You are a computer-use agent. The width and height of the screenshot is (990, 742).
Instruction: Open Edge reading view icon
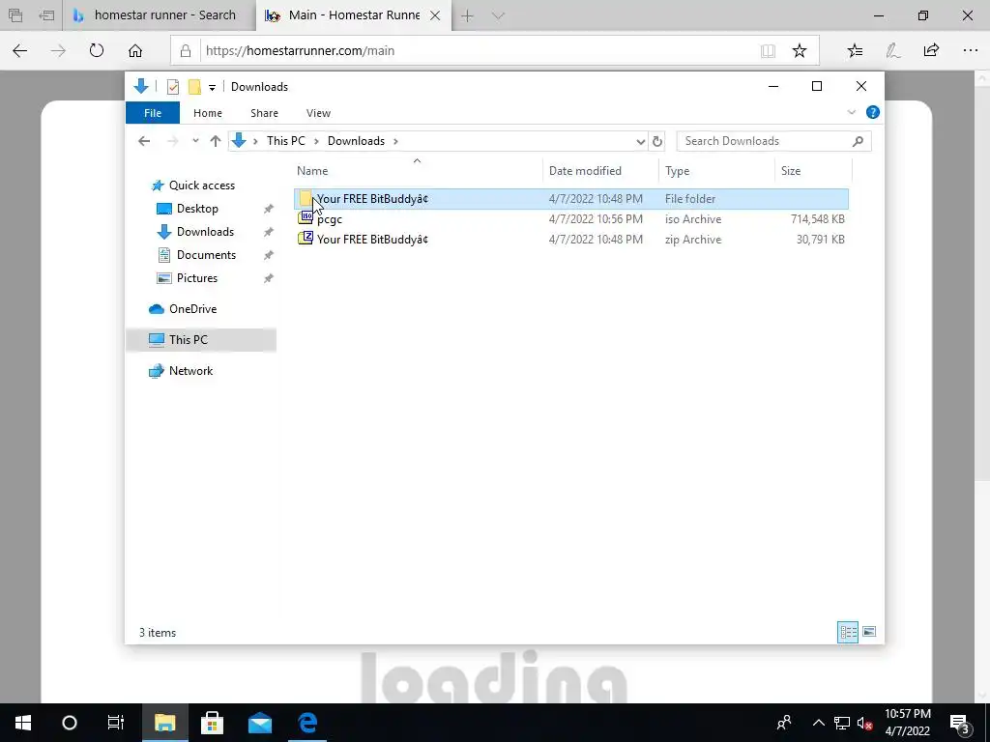(768, 50)
